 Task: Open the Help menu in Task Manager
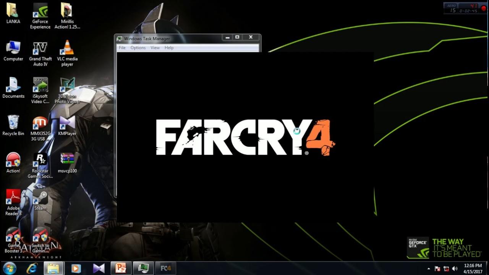pyautogui.click(x=169, y=48)
